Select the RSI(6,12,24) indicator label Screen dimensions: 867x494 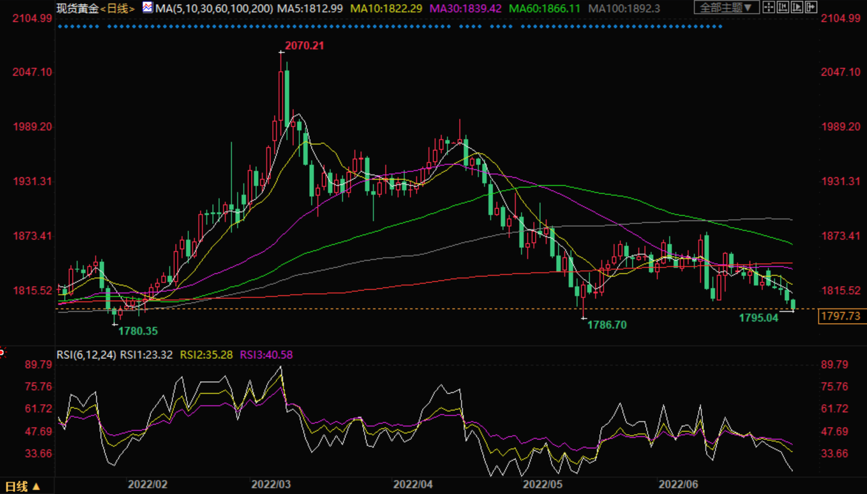pos(86,355)
